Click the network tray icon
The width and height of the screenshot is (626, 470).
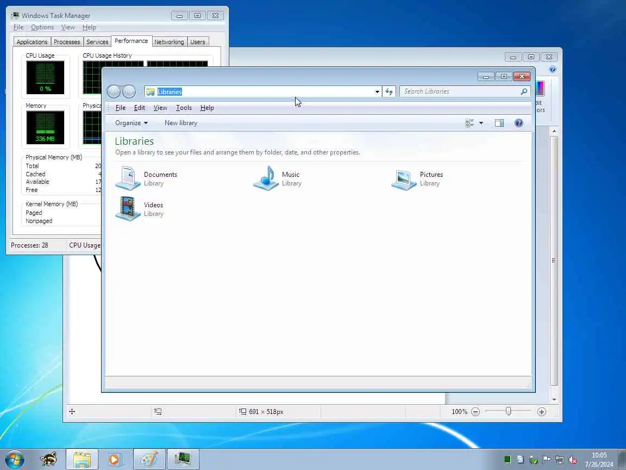(559, 460)
